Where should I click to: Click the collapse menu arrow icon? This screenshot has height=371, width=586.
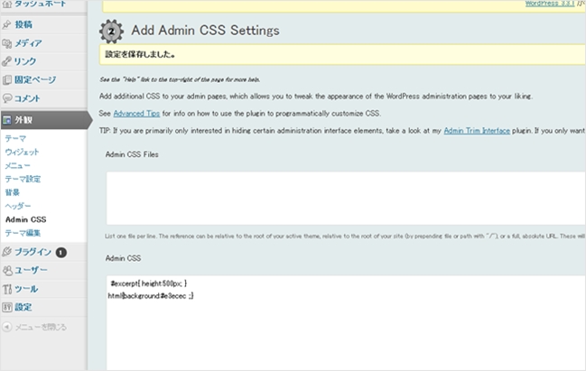pos(6,327)
